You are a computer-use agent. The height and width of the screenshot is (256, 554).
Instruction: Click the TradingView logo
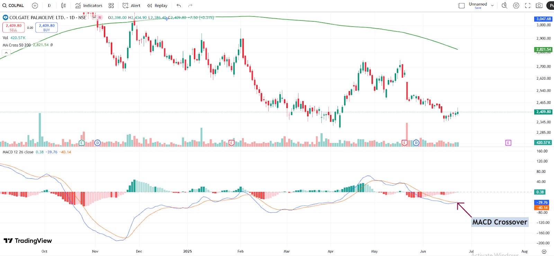(28, 241)
